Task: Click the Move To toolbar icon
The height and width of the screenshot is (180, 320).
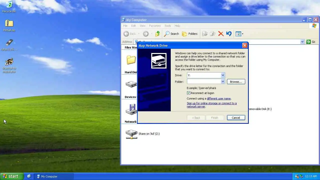Action: (205, 34)
